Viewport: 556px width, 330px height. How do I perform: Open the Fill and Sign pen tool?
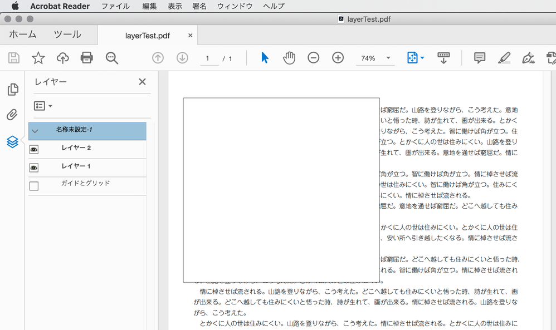528,58
